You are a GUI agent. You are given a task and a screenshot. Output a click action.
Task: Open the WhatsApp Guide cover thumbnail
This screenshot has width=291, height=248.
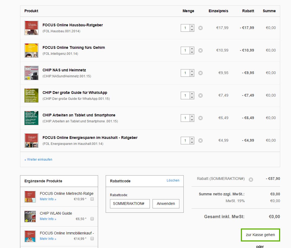coord(31,95)
